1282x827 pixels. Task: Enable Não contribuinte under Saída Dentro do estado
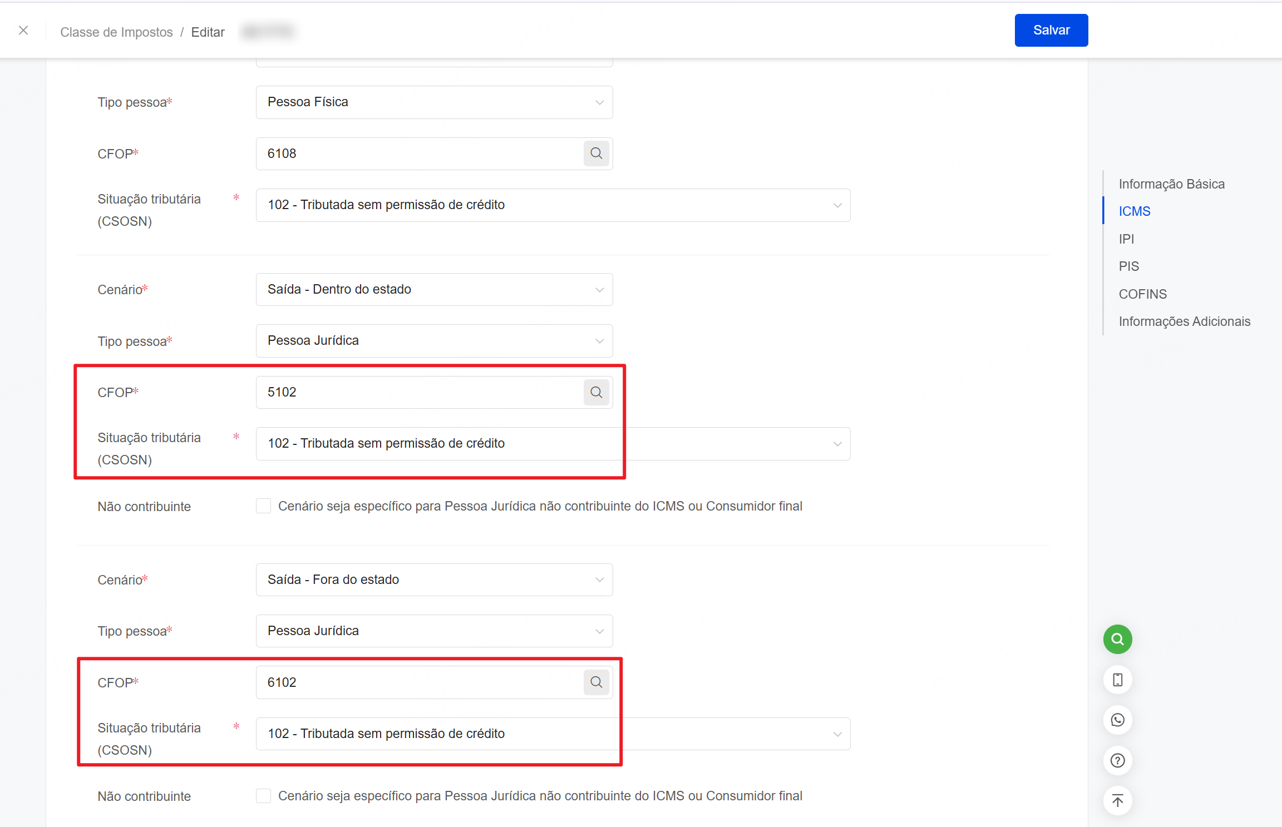point(263,506)
